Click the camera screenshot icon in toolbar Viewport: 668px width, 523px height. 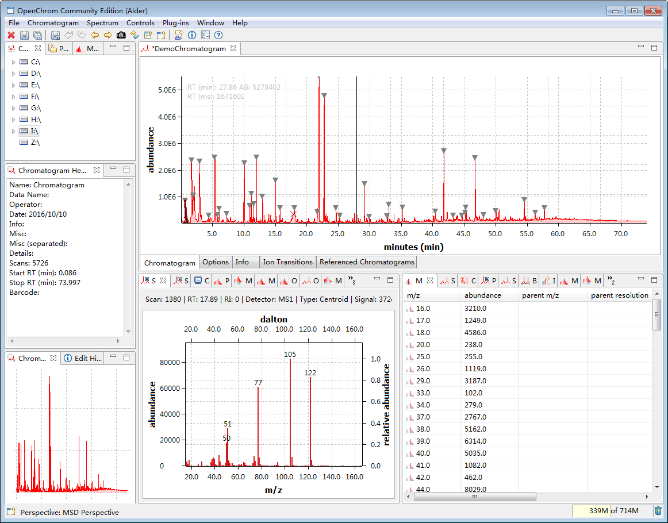pos(121,36)
